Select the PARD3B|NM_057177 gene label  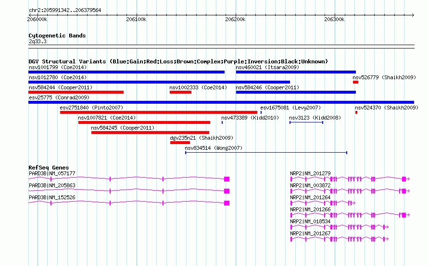click(52, 173)
